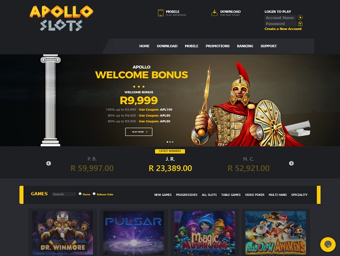Image resolution: width=340 pixels, height=256 pixels.
Task: Filter games by Progressives
Action: point(186,195)
